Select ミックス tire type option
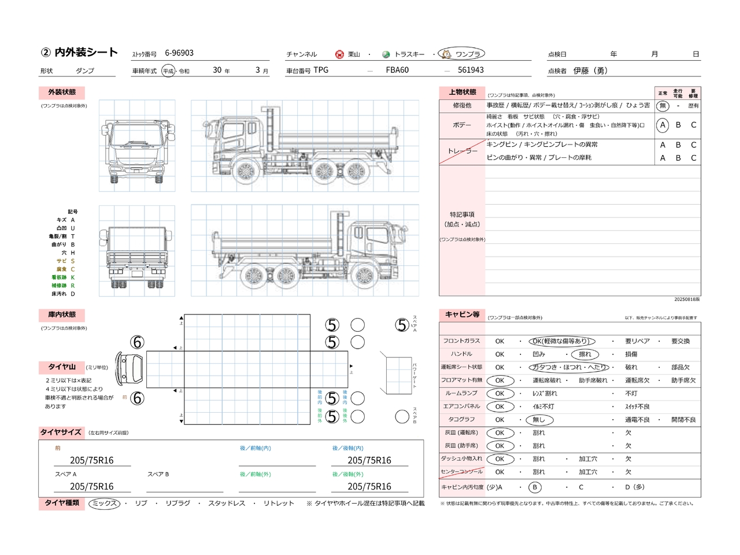This screenshot has width=740, height=555. point(105,504)
